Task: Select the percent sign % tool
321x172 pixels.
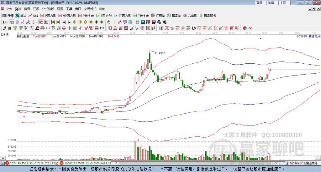Action: coord(172,28)
